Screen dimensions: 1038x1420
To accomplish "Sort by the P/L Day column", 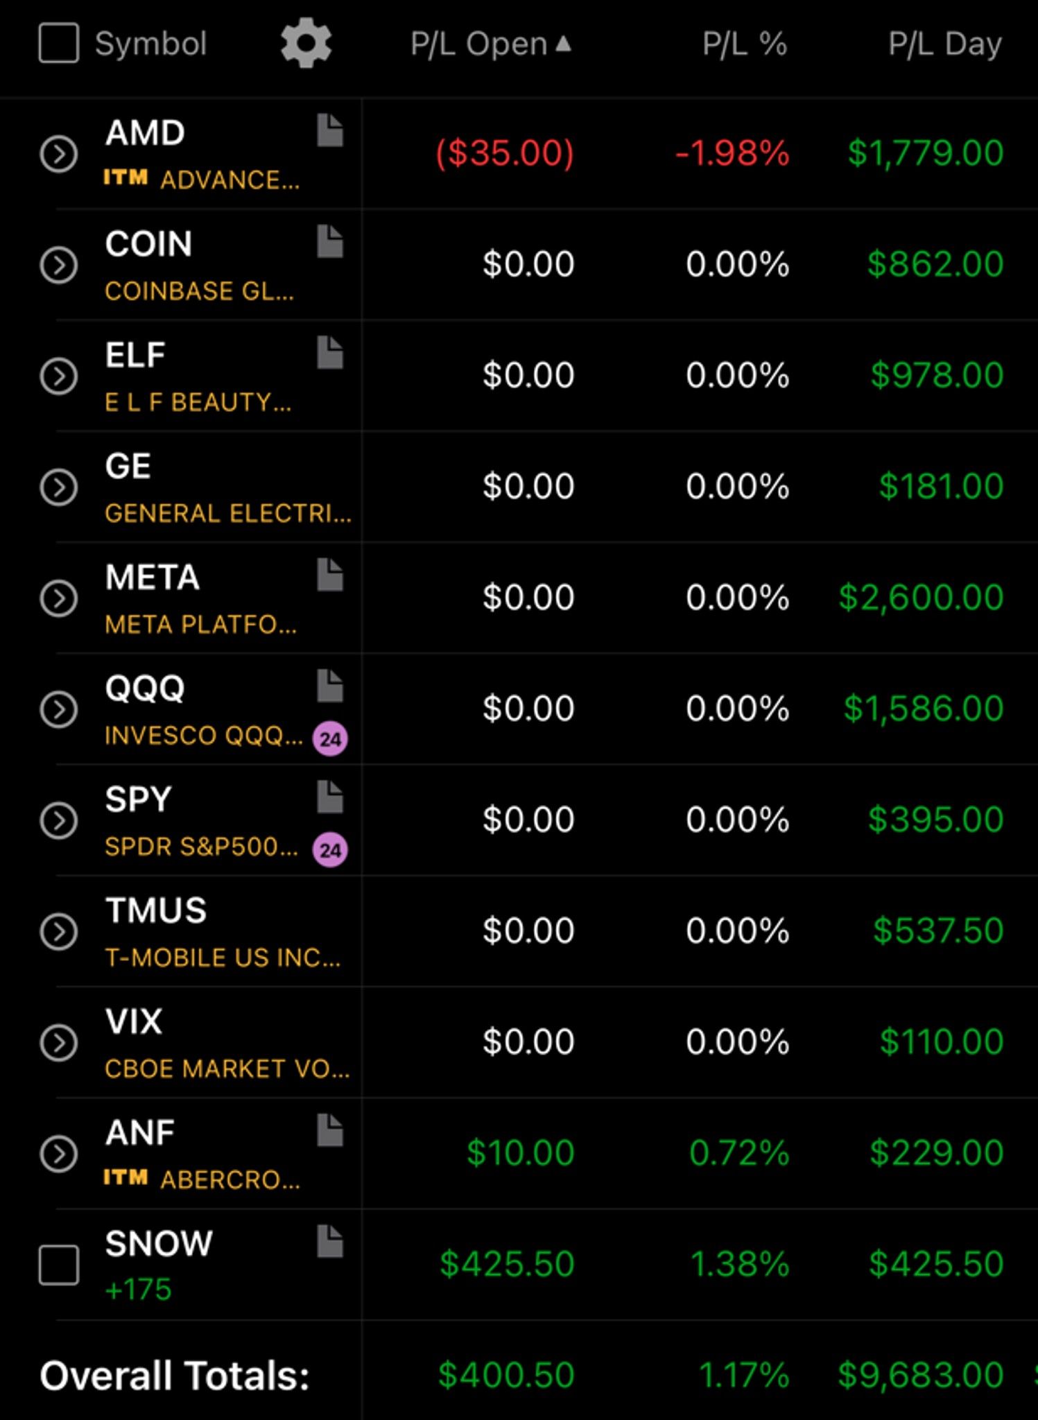I will coord(945,44).
